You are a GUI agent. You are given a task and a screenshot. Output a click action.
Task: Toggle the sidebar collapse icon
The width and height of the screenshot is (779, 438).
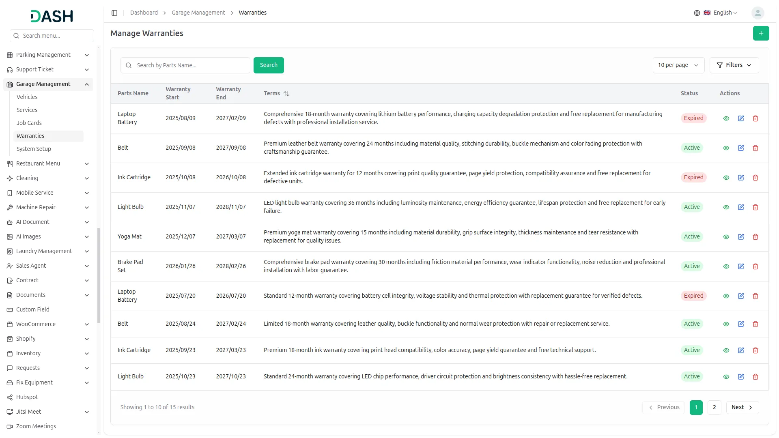coord(114,13)
